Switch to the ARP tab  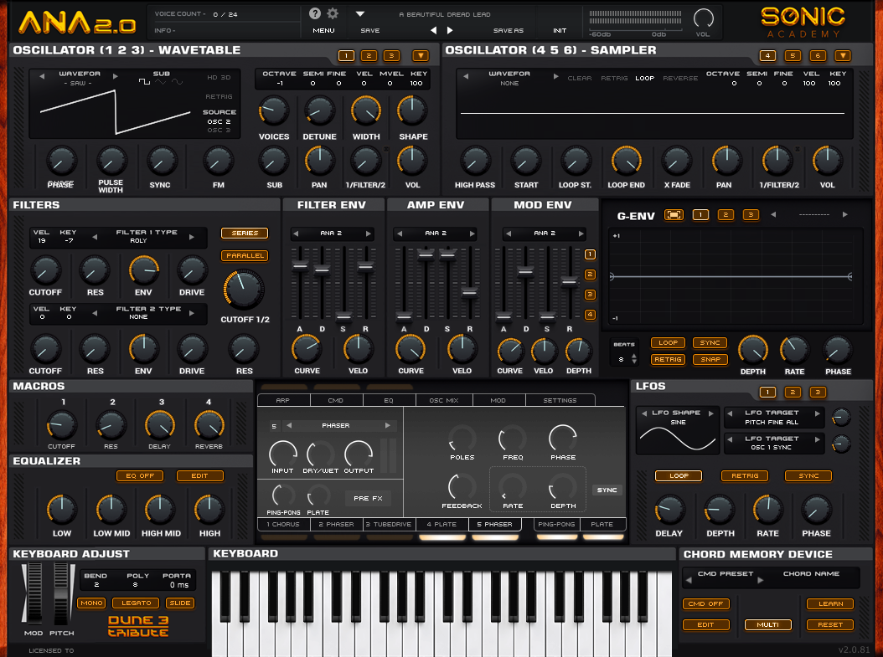coord(282,401)
